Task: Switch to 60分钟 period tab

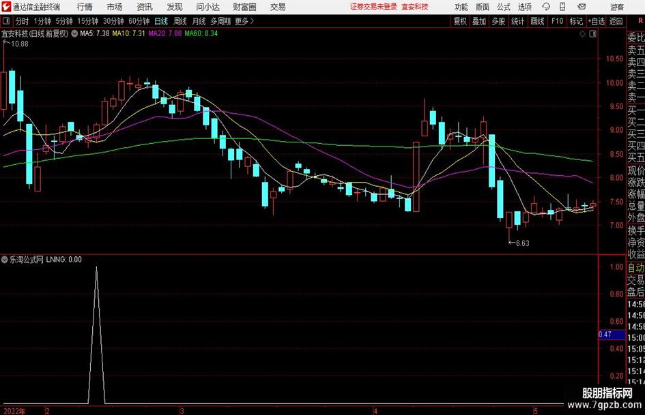Action: 139,21
